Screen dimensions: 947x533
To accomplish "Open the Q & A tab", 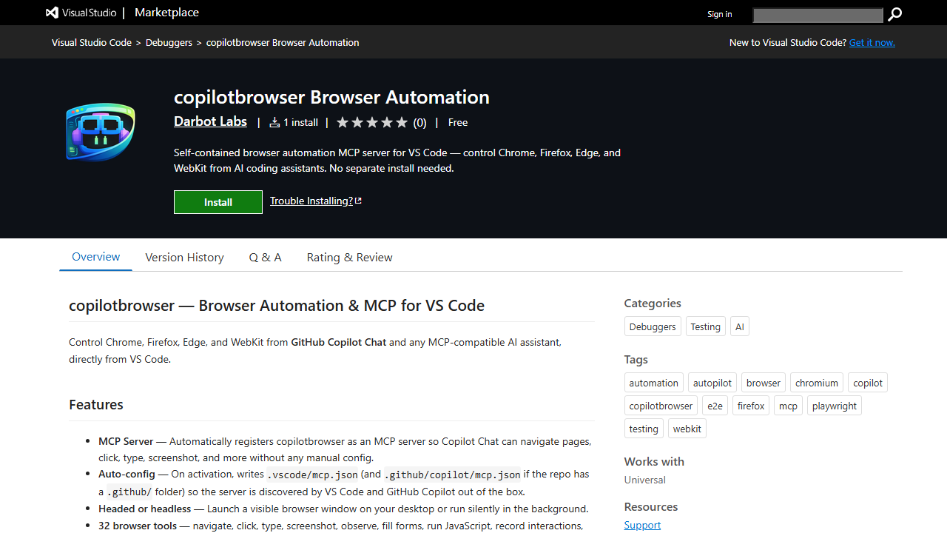I will [x=265, y=258].
